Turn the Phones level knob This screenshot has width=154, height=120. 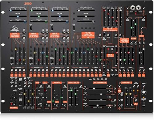[x=144, y=92]
